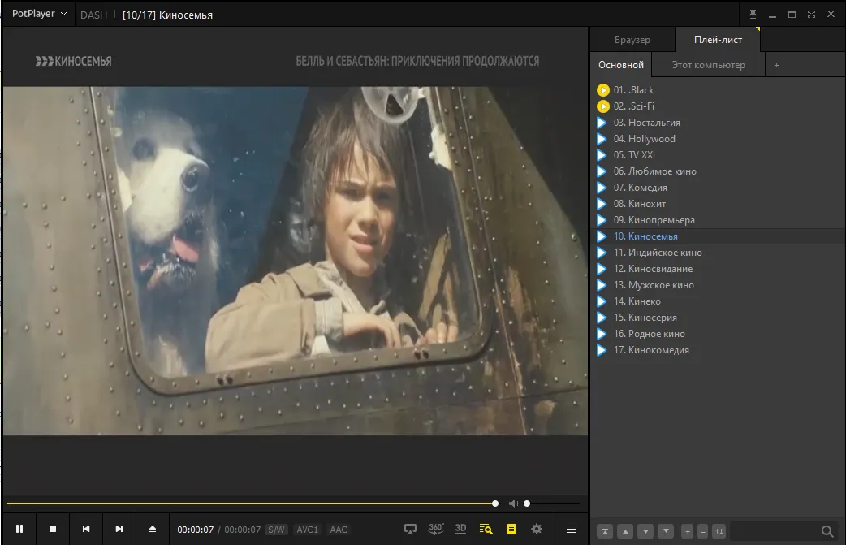Jump to the previous playlist item
This screenshot has width=846, height=545.
pos(86,529)
